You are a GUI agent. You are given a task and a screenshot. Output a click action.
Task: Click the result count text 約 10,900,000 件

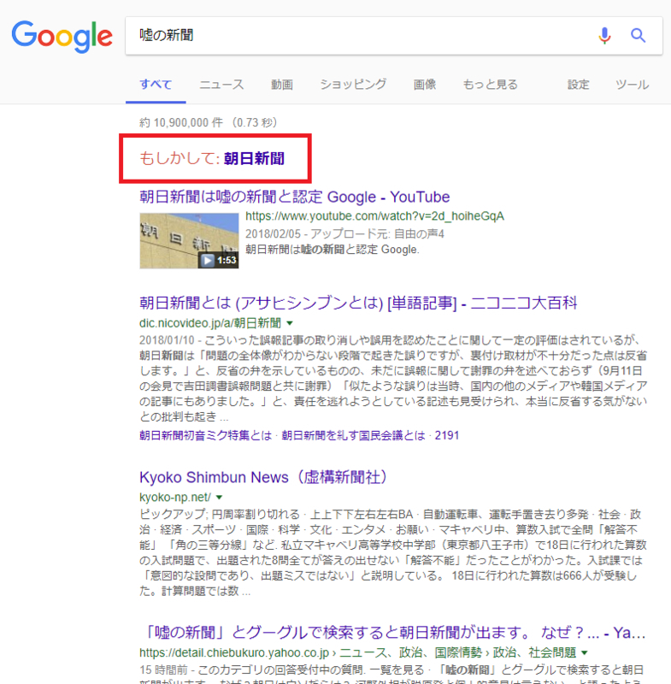(x=181, y=122)
